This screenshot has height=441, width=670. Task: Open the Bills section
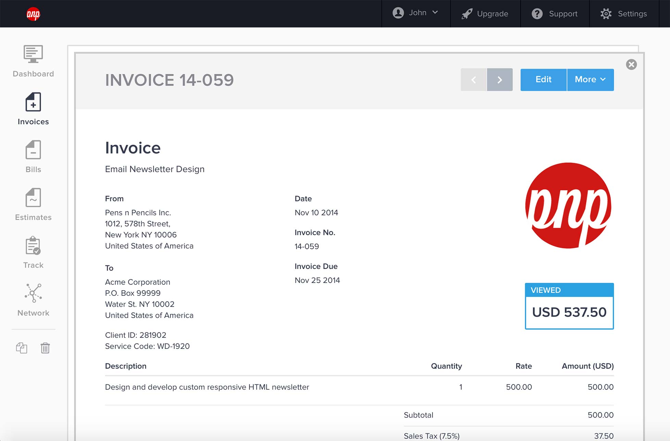point(33,157)
